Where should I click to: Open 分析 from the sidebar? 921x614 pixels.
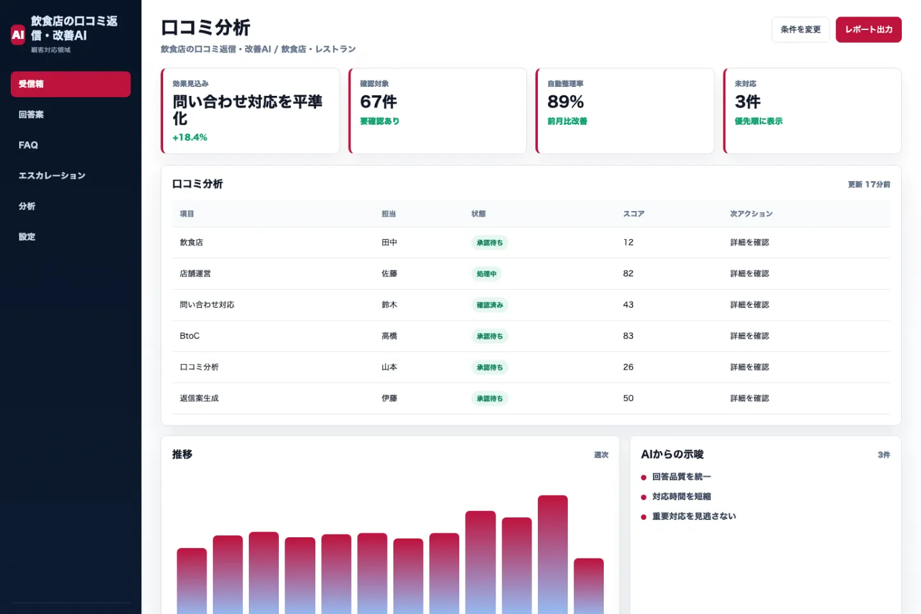coord(70,206)
